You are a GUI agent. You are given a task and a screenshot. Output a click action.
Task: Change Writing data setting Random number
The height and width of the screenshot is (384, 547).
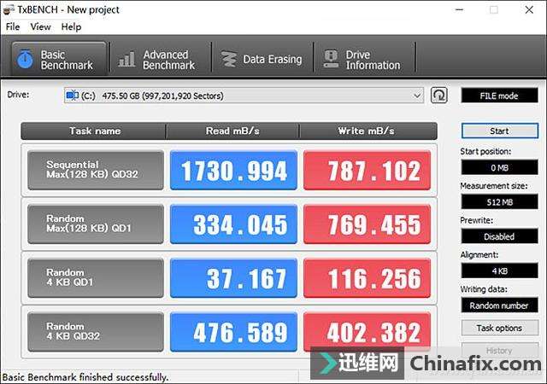(499, 305)
